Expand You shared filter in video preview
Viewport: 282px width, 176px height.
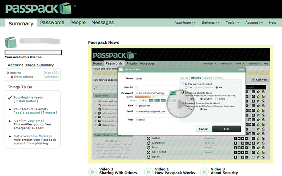96,117
